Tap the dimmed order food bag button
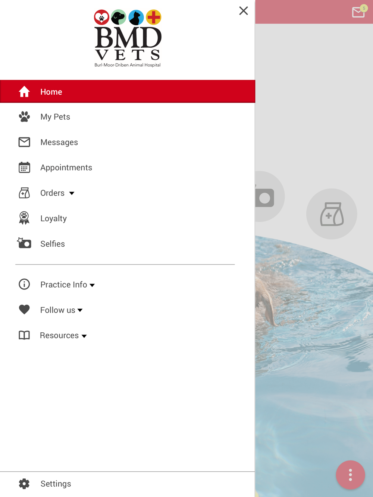 coord(332,214)
